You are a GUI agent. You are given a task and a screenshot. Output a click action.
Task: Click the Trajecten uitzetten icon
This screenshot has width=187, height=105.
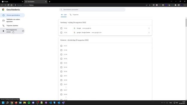pyautogui.click(x=4, y=26)
